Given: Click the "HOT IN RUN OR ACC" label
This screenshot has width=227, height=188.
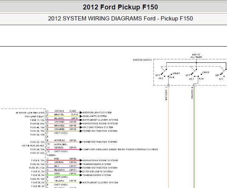Looking at the screenshot, I should pyautogui.click(x=33, y=146).
